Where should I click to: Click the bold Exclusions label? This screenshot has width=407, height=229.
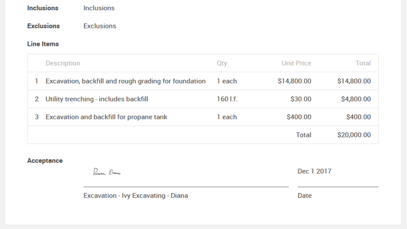(x=43, y=26)
